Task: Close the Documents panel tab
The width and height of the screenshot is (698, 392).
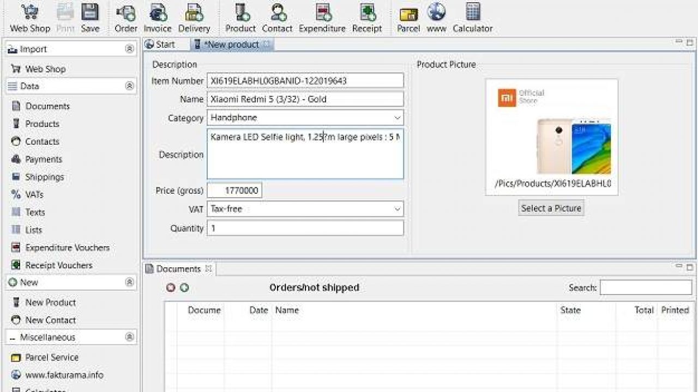Action: [x=208, y=268]
